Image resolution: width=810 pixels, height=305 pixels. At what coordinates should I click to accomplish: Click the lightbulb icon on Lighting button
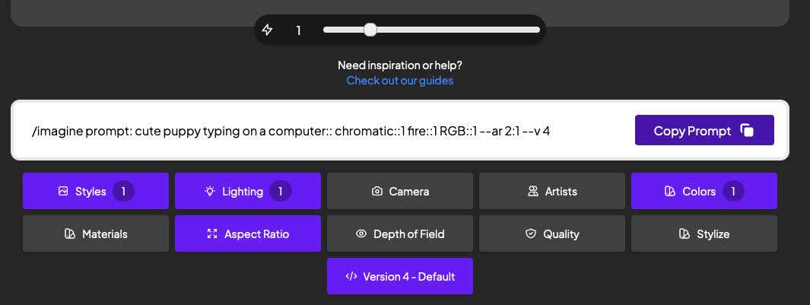coord(209,192)
